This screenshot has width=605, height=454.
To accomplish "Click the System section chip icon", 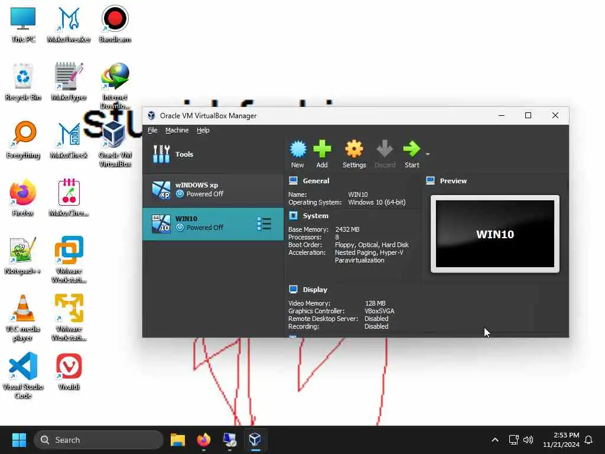I will coord(293,215).
